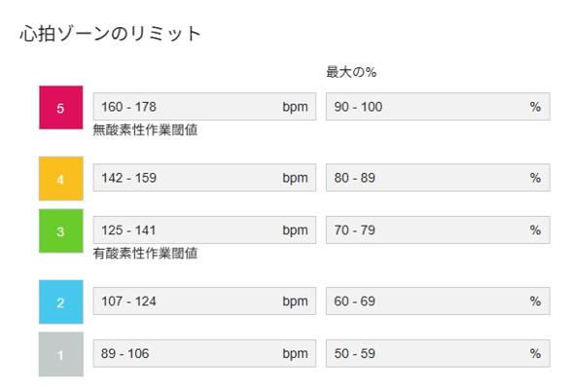This screenshot has width=569, height=387.
Task: Click the 心拍ゾーンのリミット heading
Action: (x=110, y=34)
